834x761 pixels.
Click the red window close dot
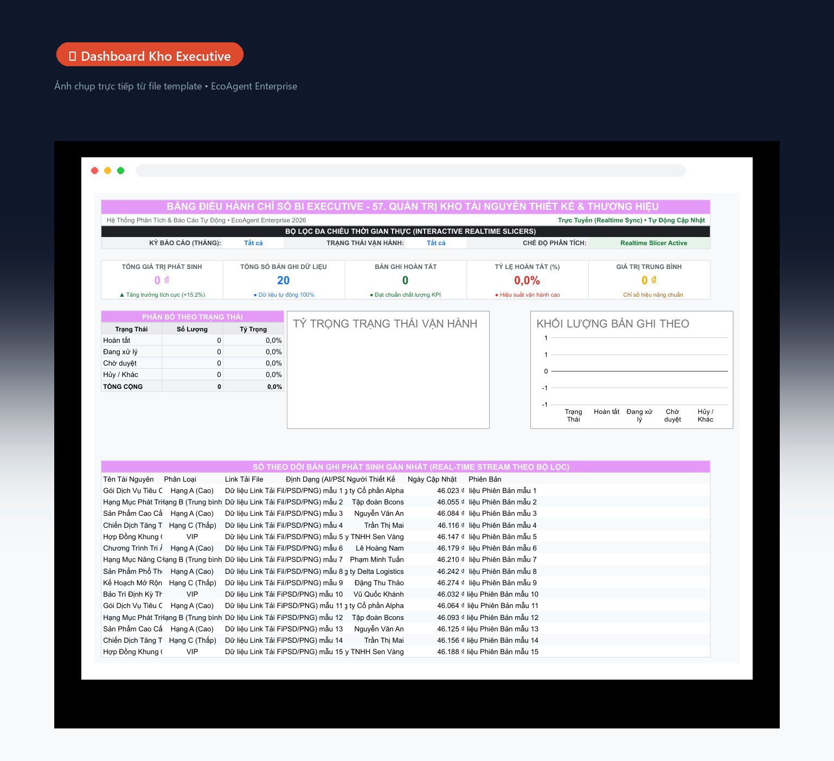(95, 171)
